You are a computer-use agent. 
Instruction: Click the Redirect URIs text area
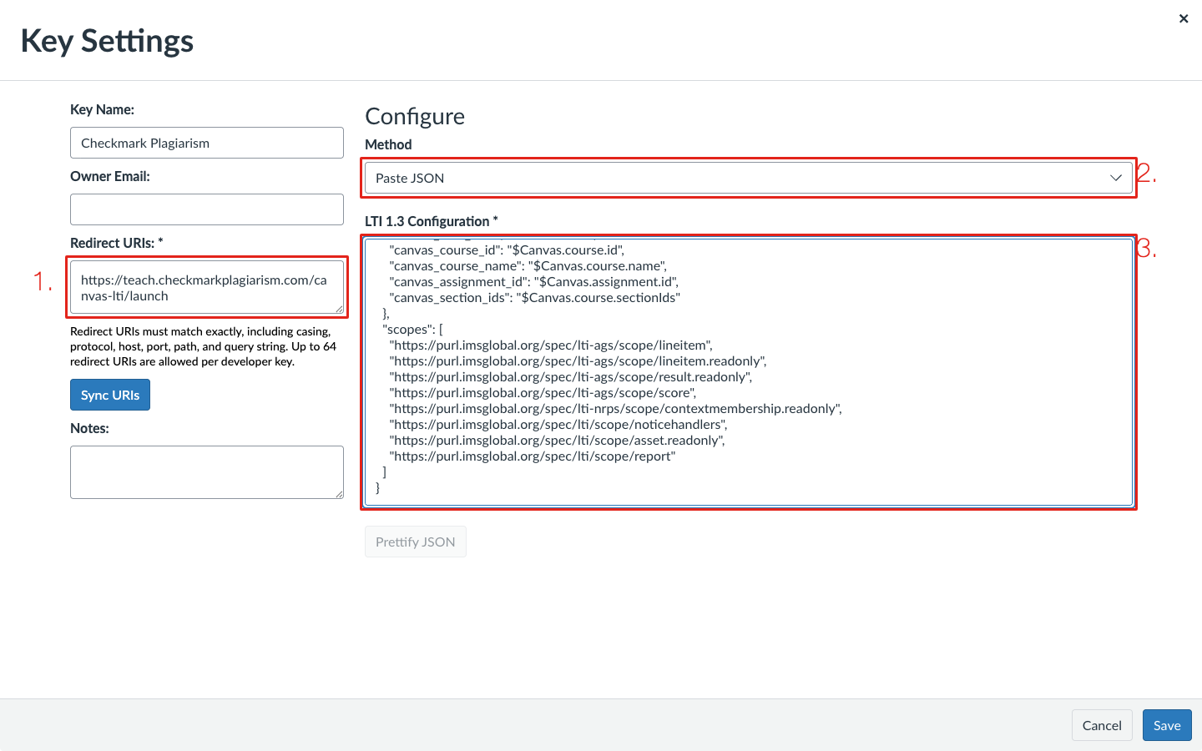(x=207, y=287)
